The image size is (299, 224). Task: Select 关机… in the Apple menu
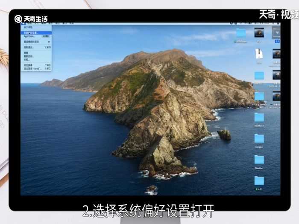tap(36, 60)
